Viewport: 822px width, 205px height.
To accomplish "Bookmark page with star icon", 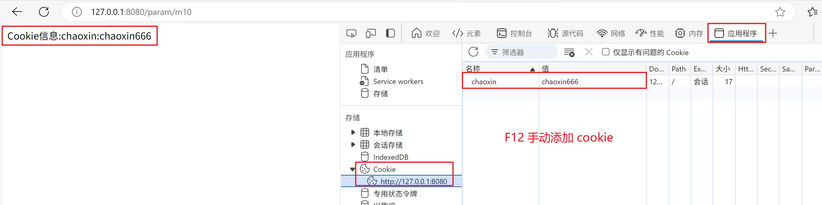I will pos(780,12).
